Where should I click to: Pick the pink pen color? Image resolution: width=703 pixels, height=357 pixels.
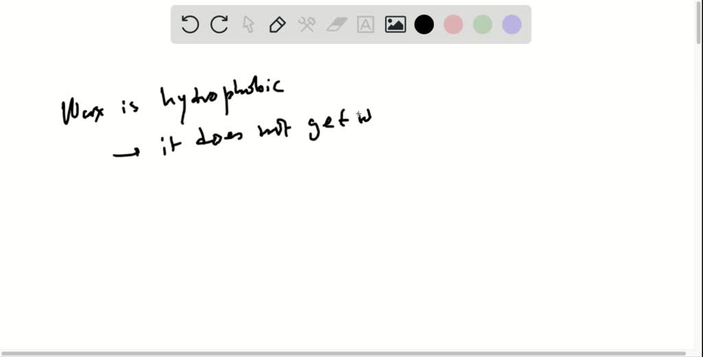click(x=453, y=24)
